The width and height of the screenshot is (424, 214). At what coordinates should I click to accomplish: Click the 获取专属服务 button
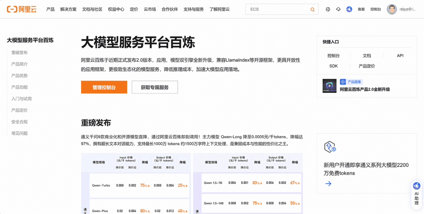click(155, 88)
